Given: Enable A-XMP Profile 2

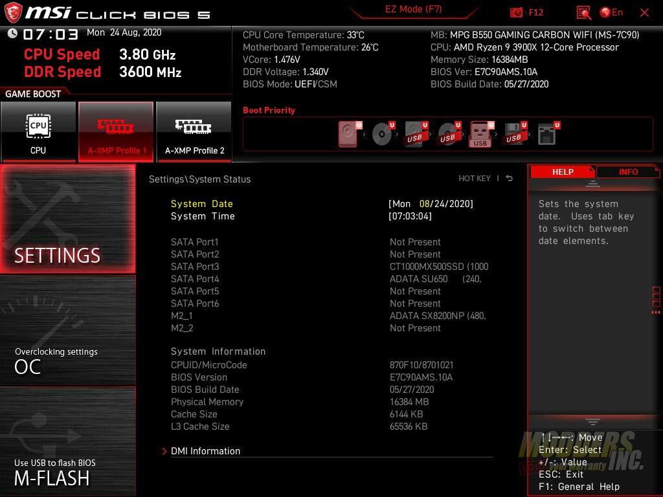Looking at the screenshot, I should click(194, 131).
